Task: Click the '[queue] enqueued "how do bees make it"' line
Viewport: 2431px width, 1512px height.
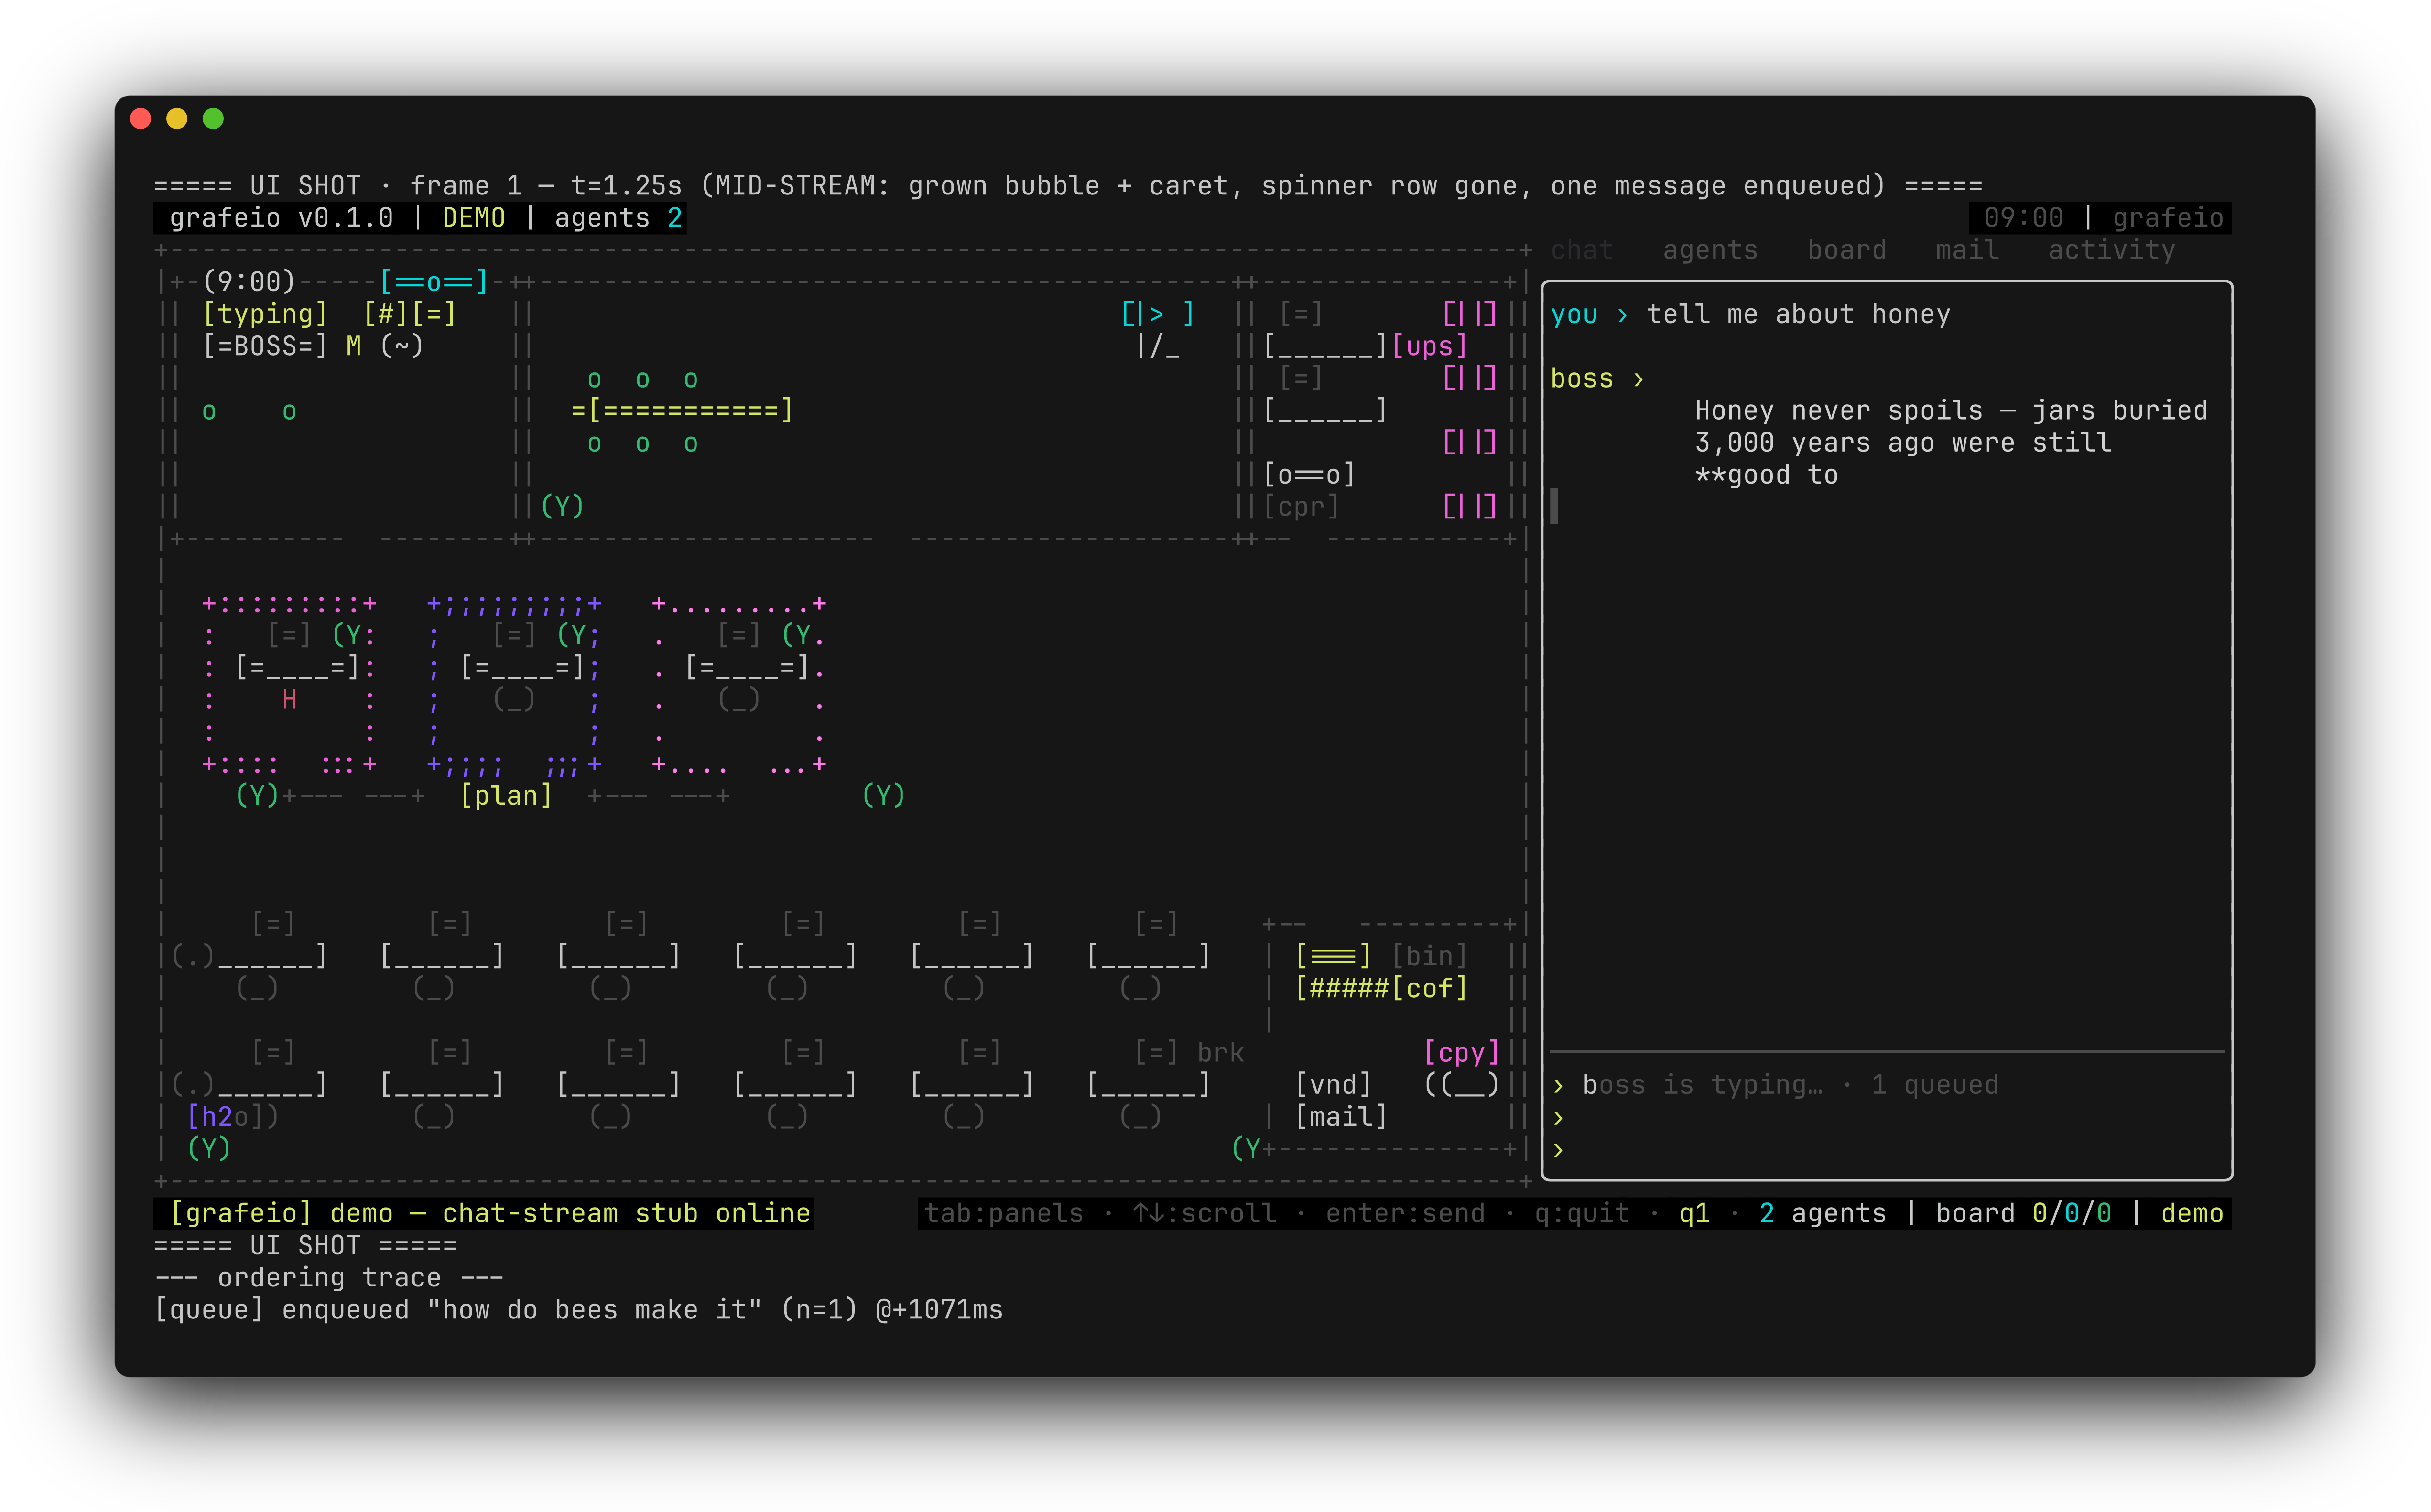Action: (x=578, y=1309)
